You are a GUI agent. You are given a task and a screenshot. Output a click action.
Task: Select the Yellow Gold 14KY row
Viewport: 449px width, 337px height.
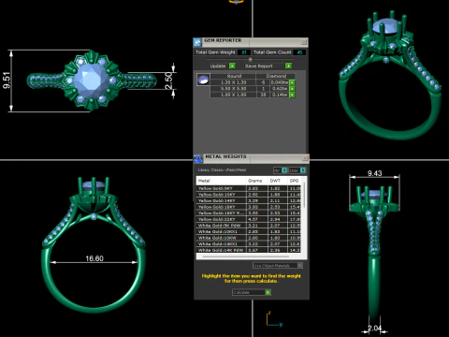(x=249, y=200)
